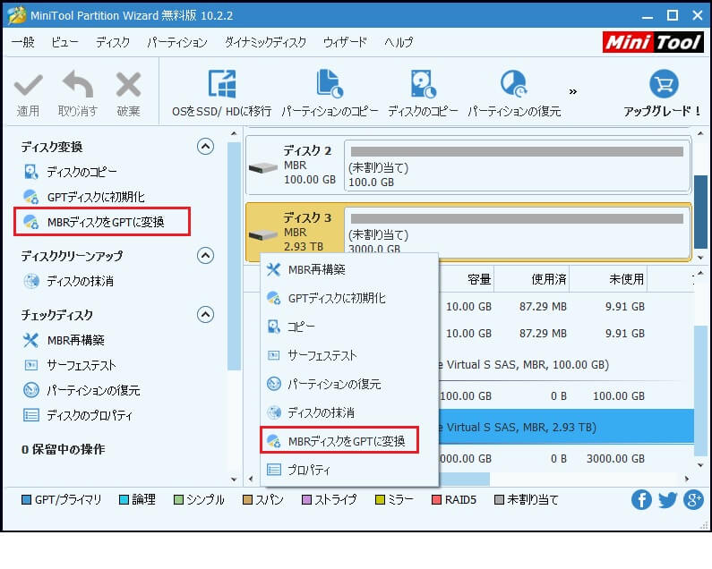
Task: Choose MBRディスクをGPTに変換 in the context menu
Action: 339,440
